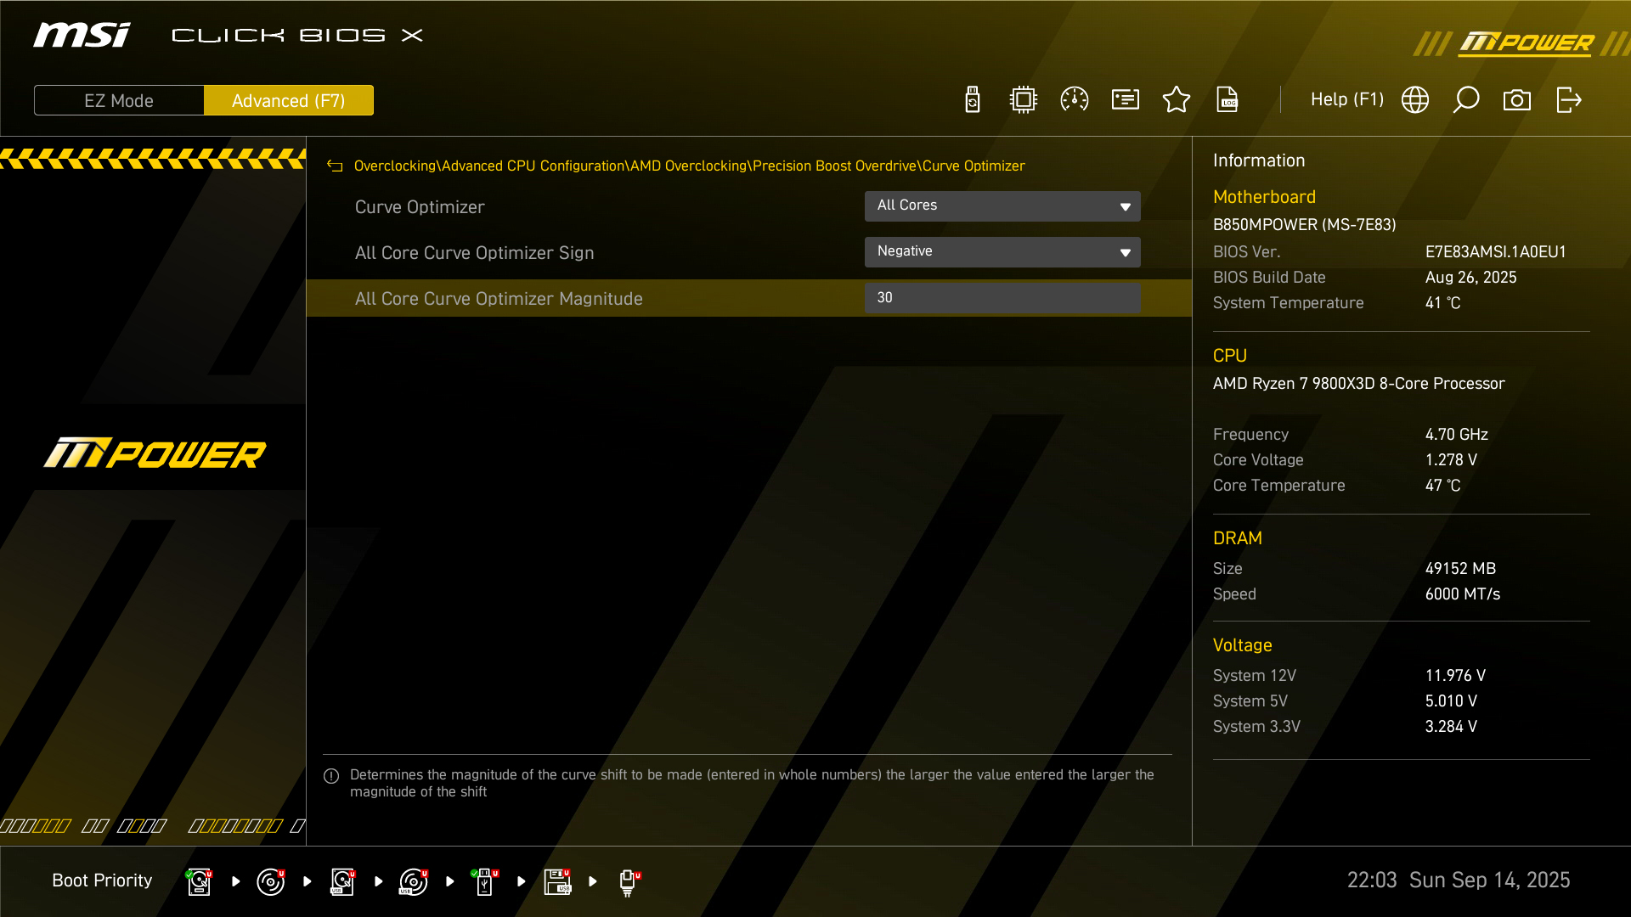Click the hardware info card icon
Image resolution: width=1631 pixels, height=917 pixels.
tap(1126, 100)
